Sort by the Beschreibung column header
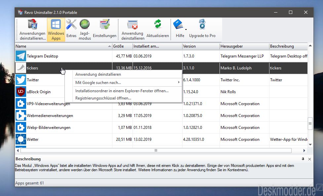The height and width of the screenshot is (196, 323). tap(288, 46)
